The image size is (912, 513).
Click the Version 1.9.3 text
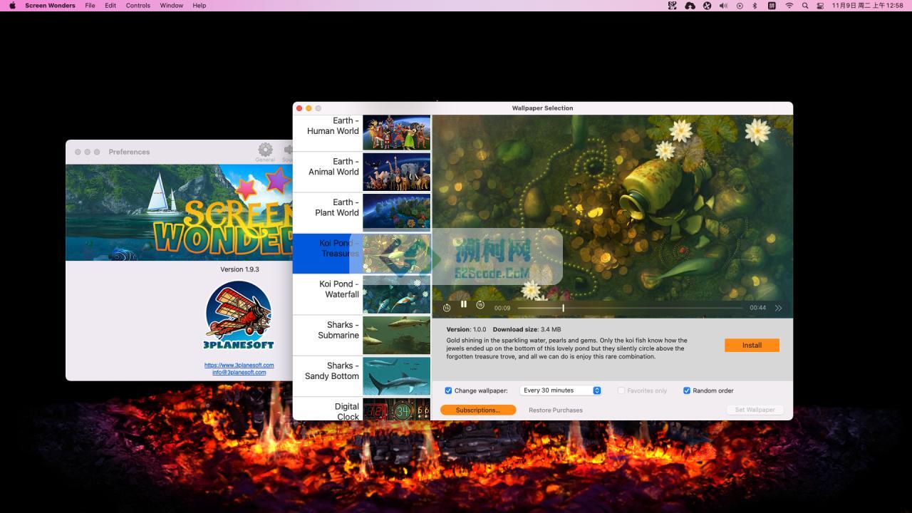tap(239, 269)
